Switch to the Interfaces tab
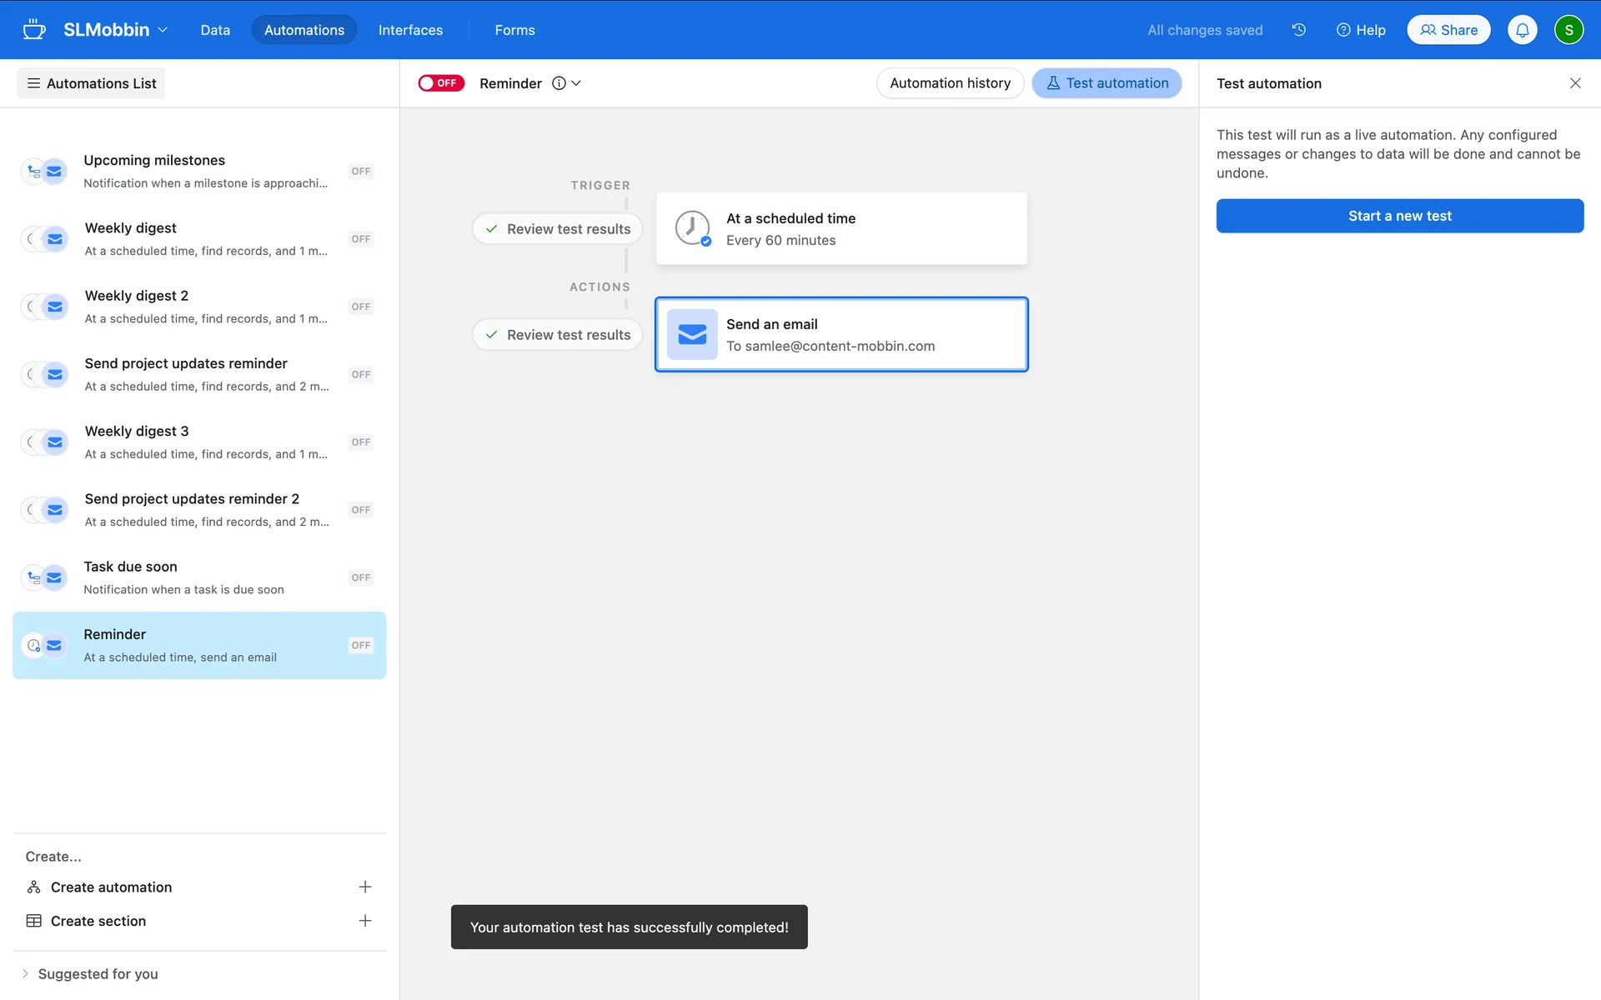 (x=410, y=30)
